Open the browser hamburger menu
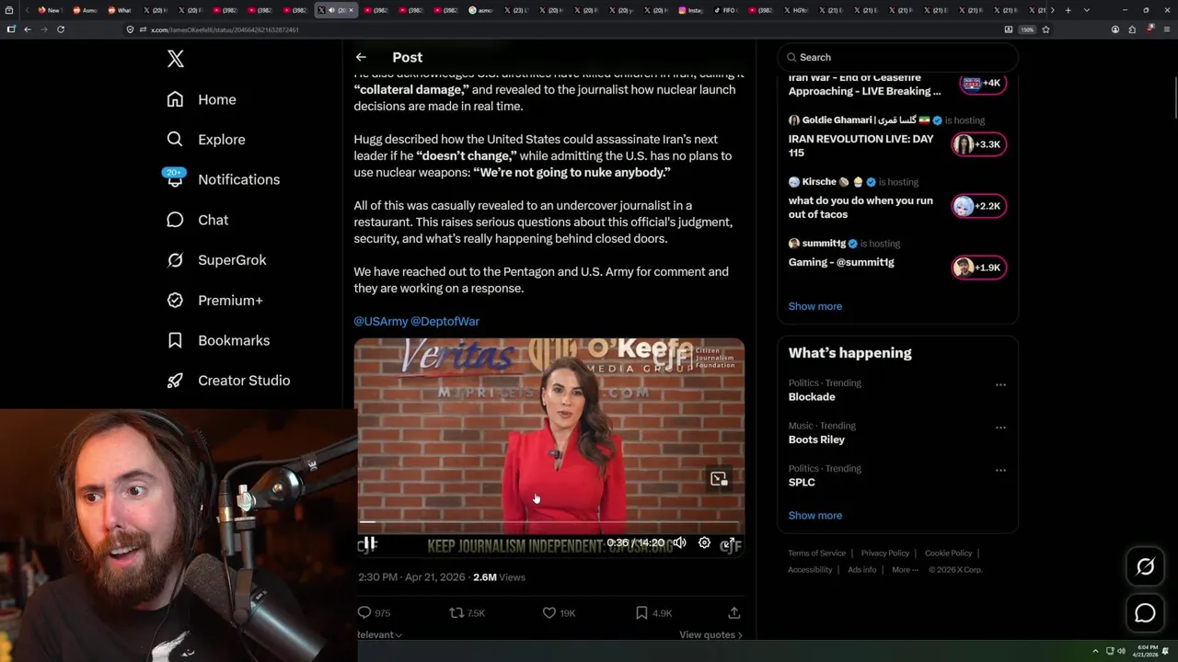Screen dimensions: 1178x662 (x=1166, y=29)
